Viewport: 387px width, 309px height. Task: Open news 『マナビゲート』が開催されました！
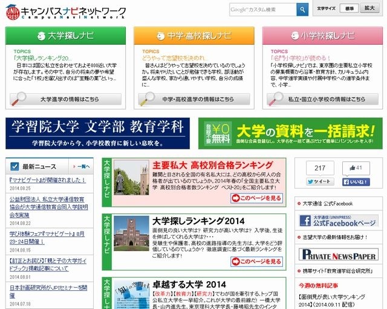coord(47,180)
